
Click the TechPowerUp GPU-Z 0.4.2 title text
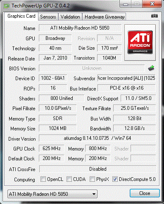click(40, 6)
